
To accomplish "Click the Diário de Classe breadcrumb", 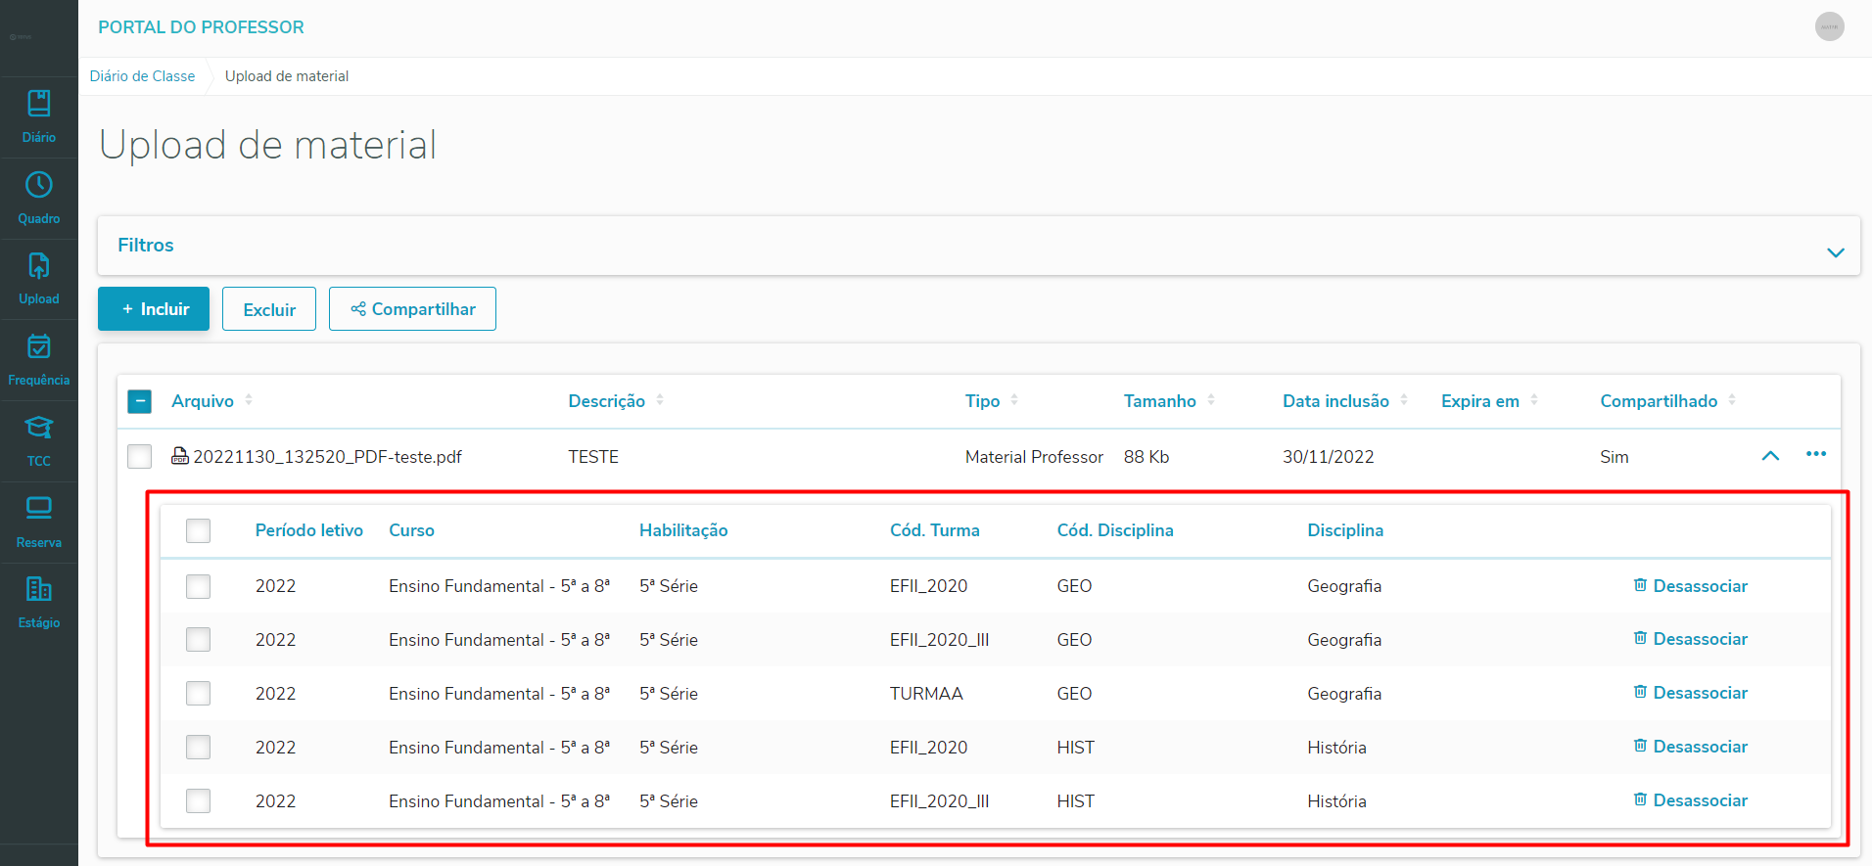I will 142,76.
